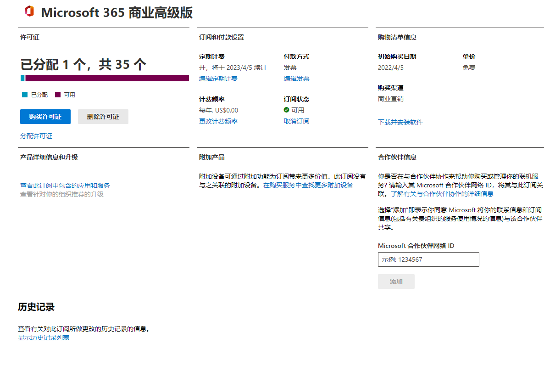Click the 购买许可证 button

[x=45, y=117]
